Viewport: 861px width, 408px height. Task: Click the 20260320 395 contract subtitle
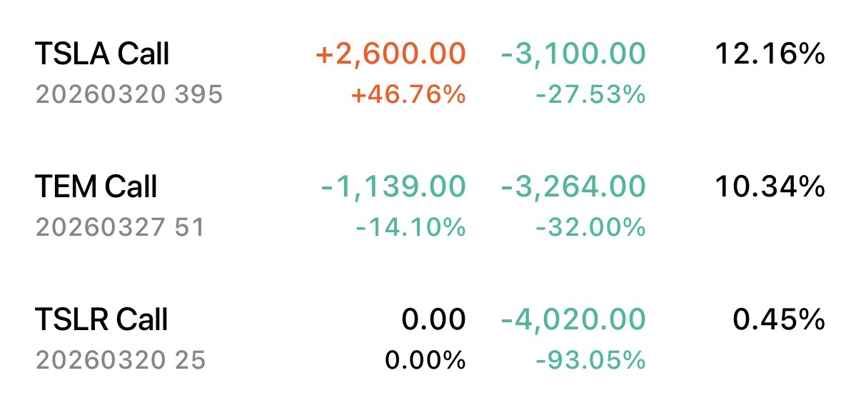[x=129, y=94]
